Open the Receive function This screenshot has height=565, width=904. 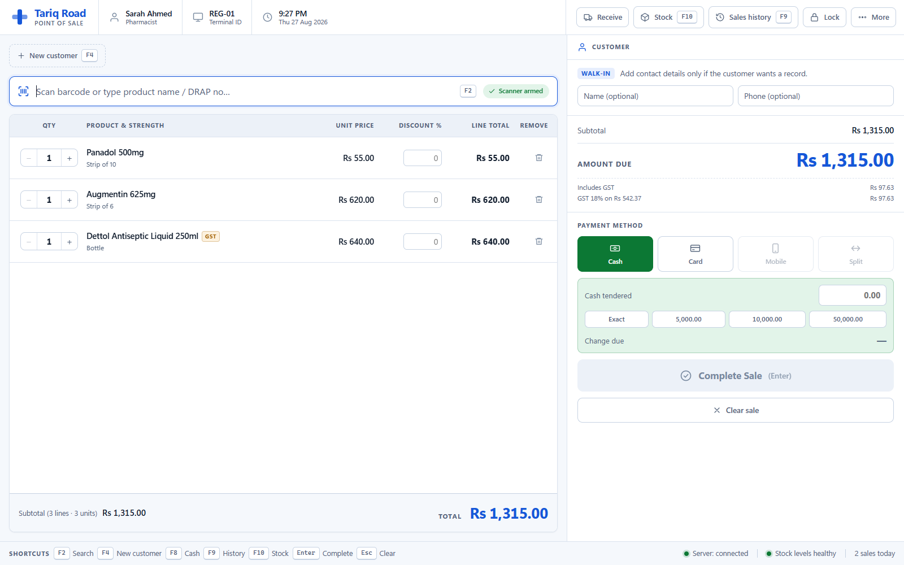point(602,18)
